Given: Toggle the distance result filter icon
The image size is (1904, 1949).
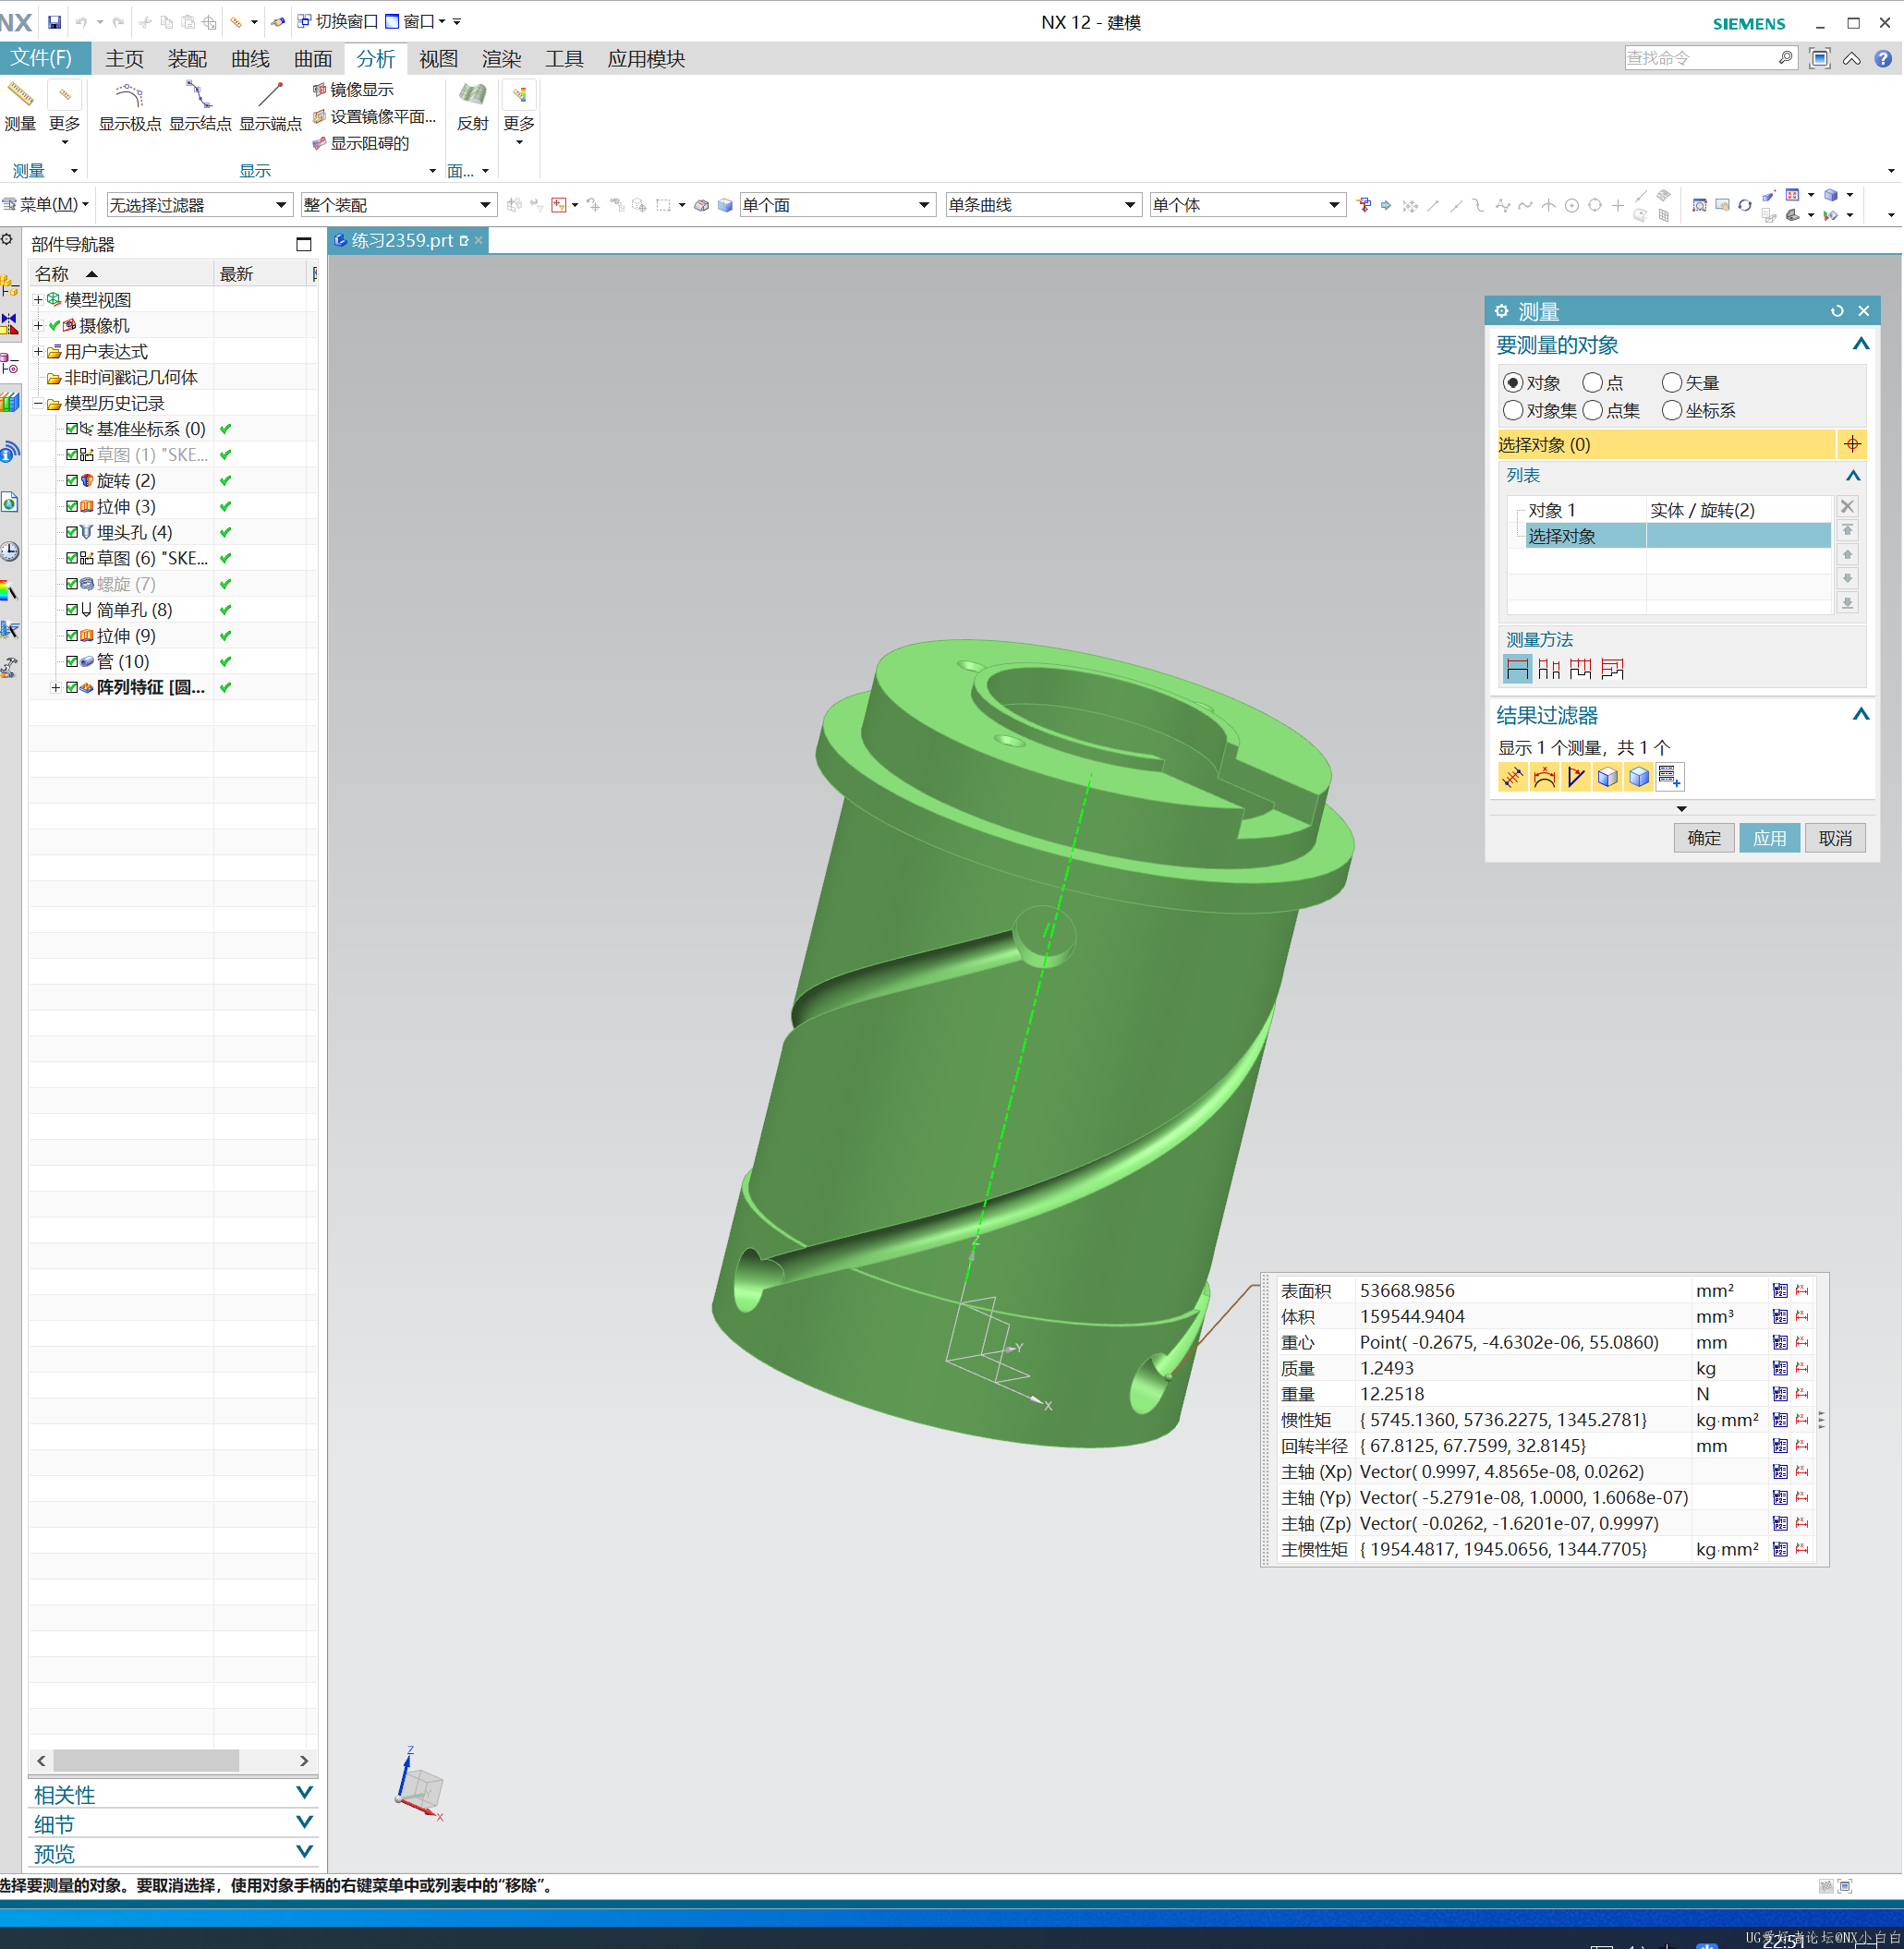Looking at the screenshot, I should (1512, 777).
